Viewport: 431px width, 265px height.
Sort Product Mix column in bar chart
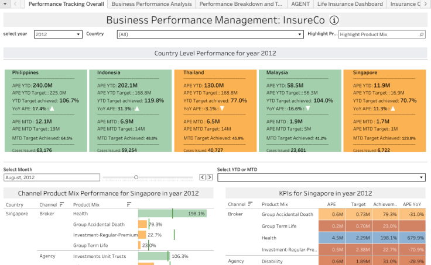point(129,205)
